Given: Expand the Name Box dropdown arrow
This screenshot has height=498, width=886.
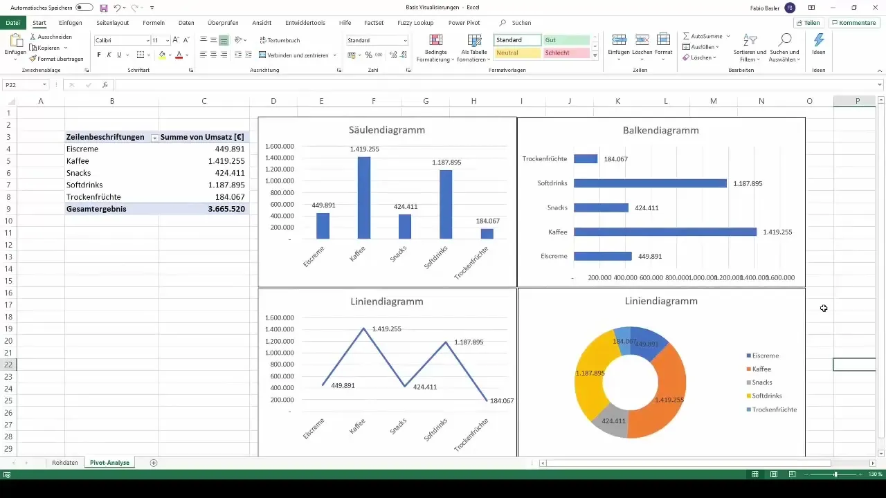Looking at the screenshot, I should (45, 85).
